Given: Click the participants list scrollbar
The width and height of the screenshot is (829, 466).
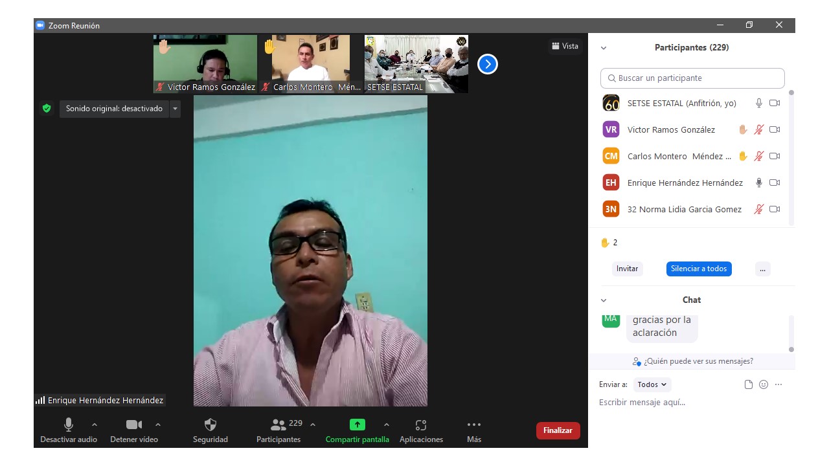Looking at the screenshot, I should pos(791,158).
